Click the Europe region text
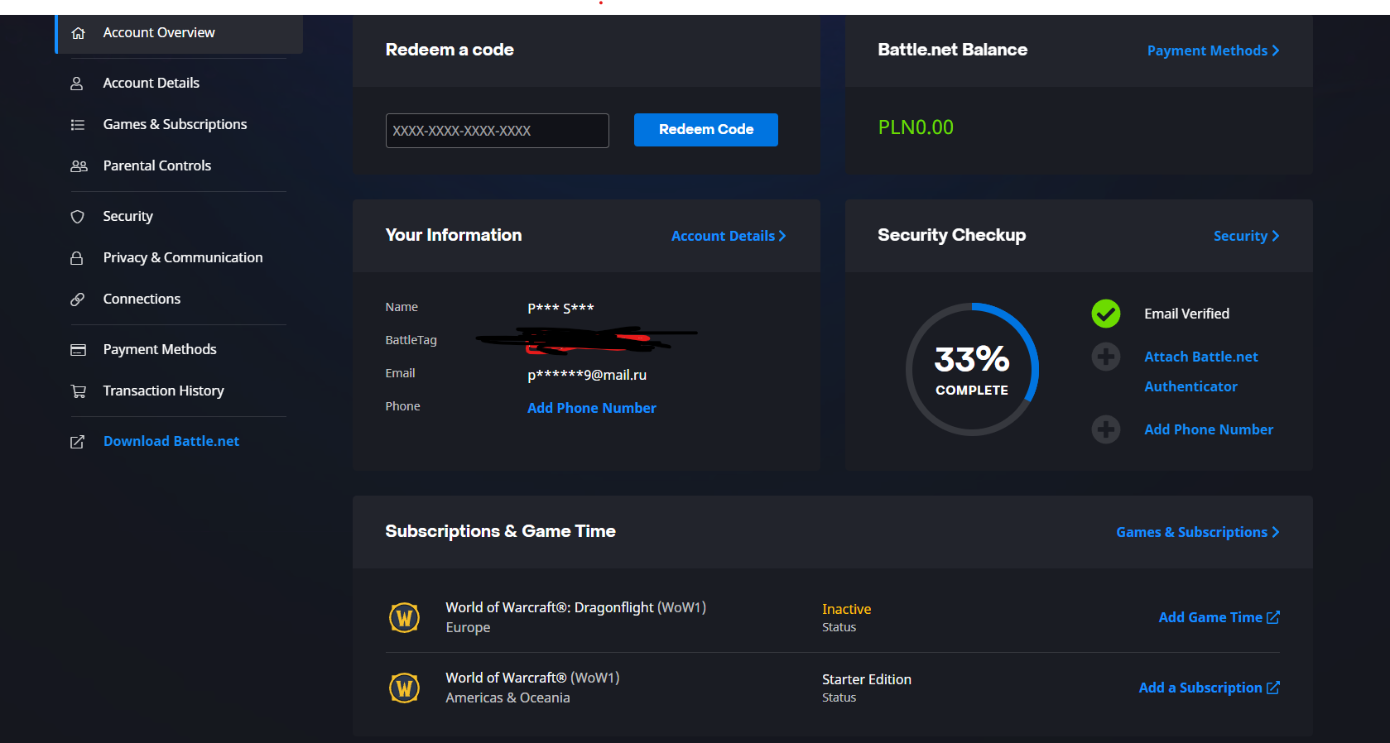 pyautogui.click(x=468, y=627)
